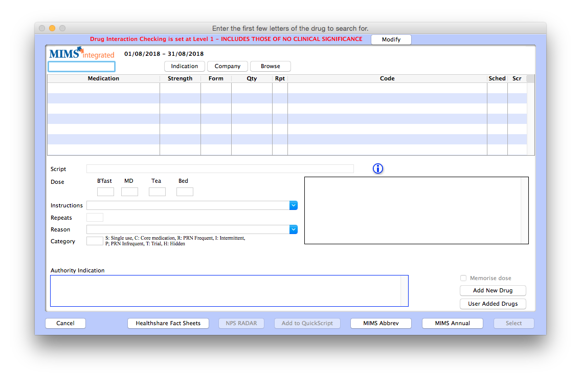The image size is (581, 382).
Task: View User Added Drugs
Action: (x=493, y=304)
